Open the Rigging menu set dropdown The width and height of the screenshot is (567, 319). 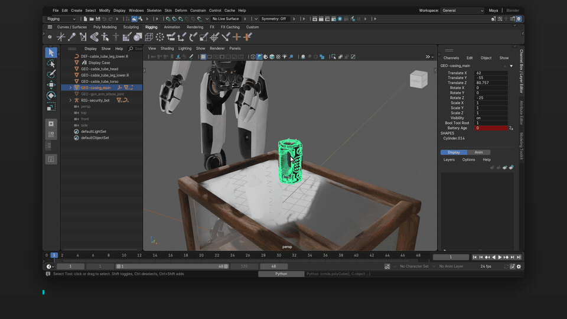point(61,19)
